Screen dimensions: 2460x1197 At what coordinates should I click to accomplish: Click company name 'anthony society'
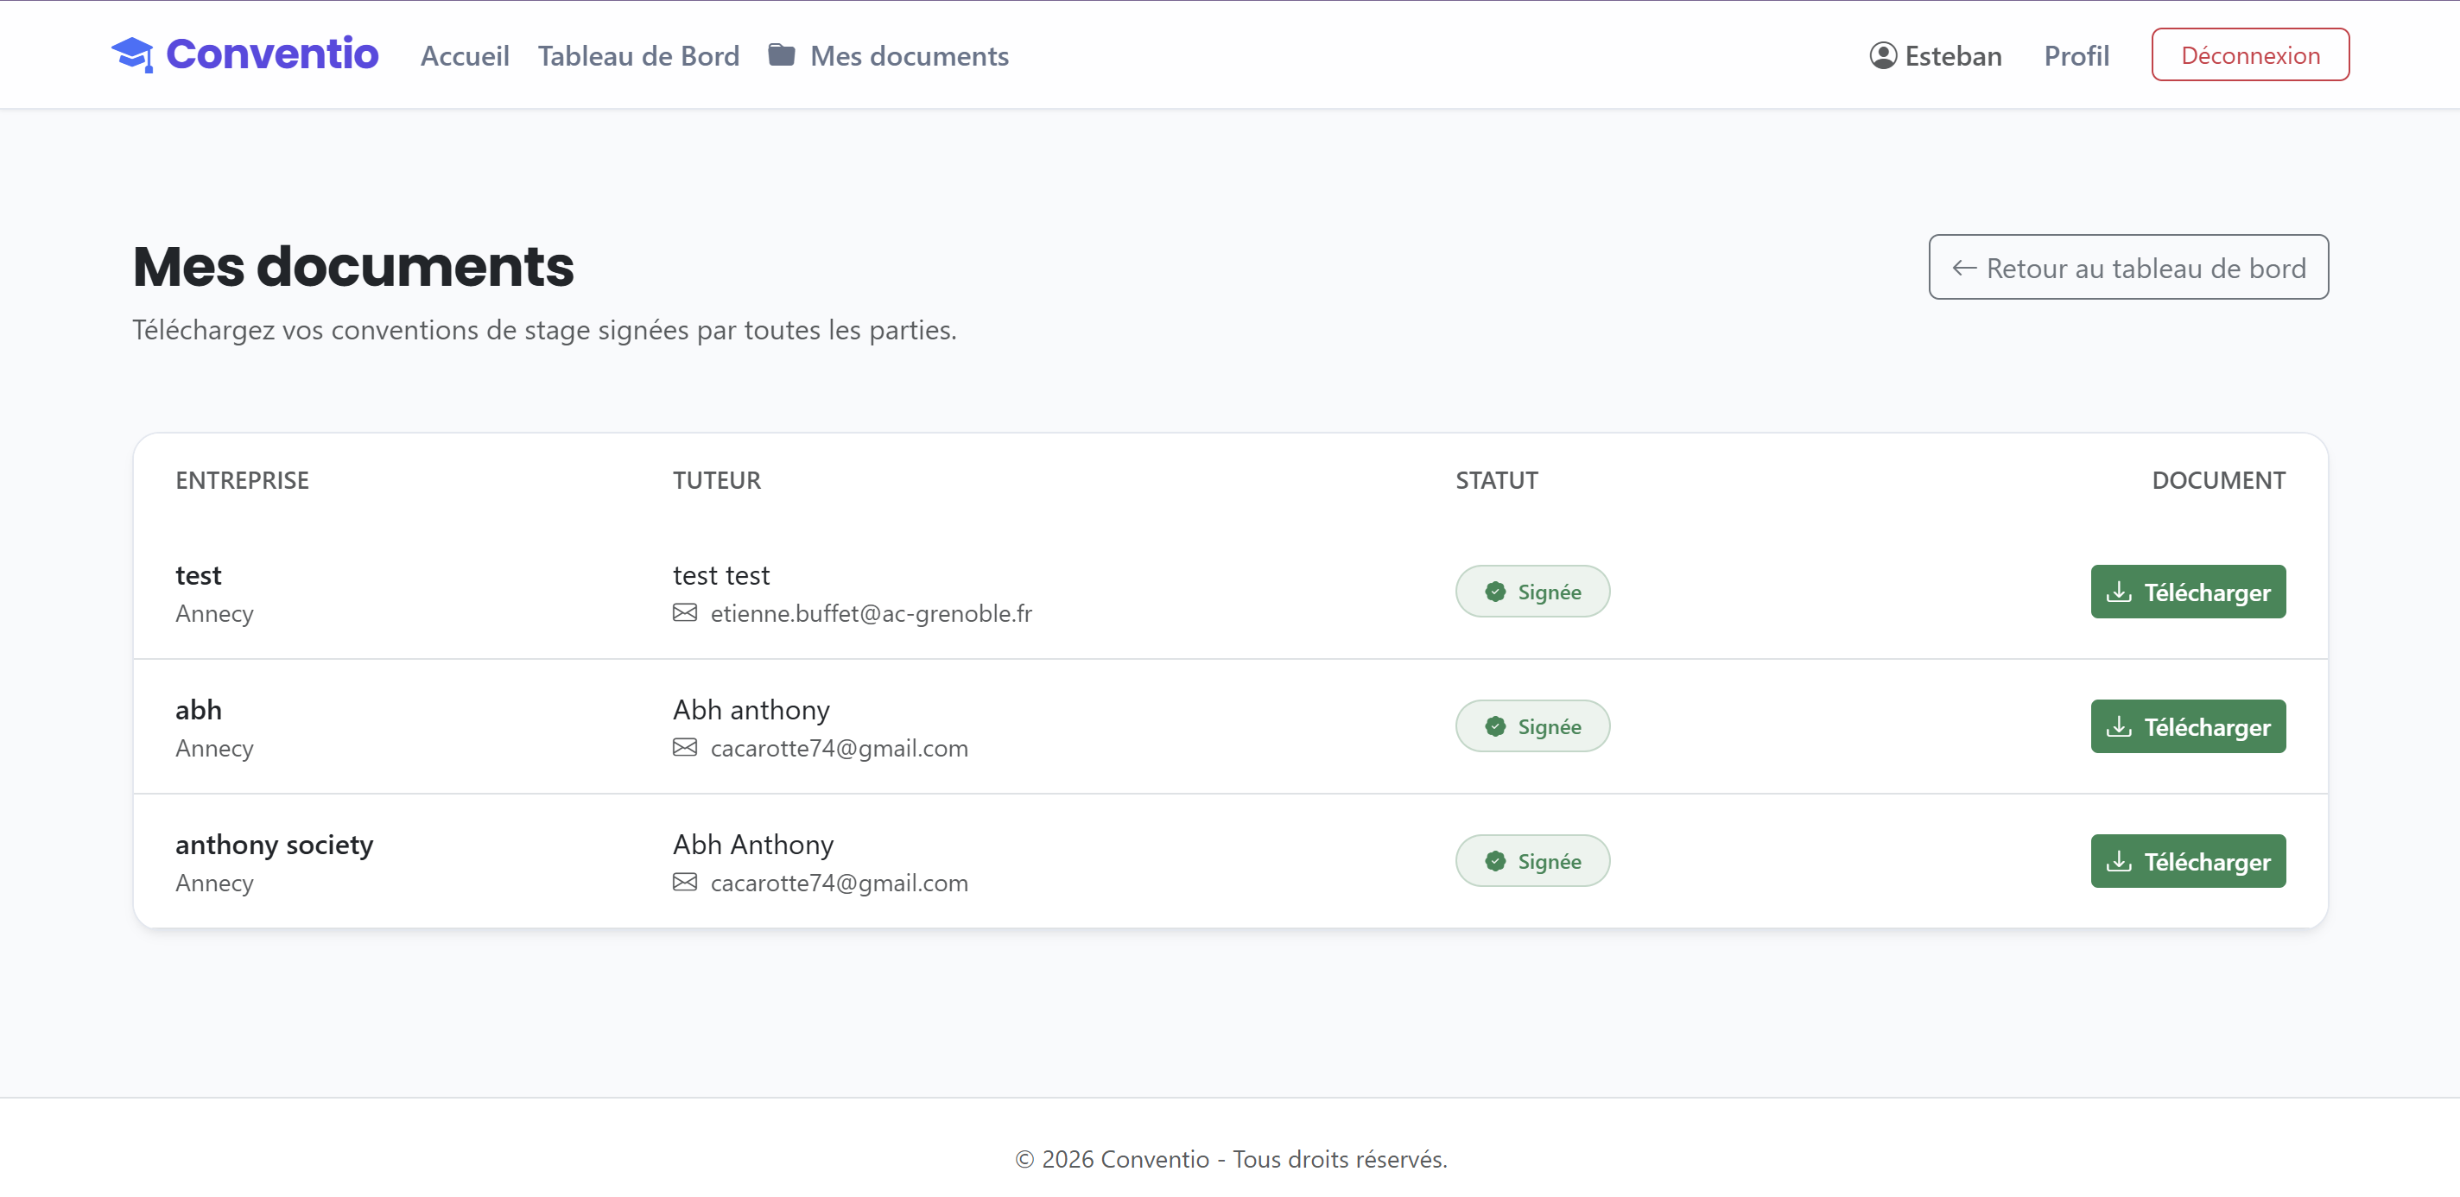pos(274,845)
